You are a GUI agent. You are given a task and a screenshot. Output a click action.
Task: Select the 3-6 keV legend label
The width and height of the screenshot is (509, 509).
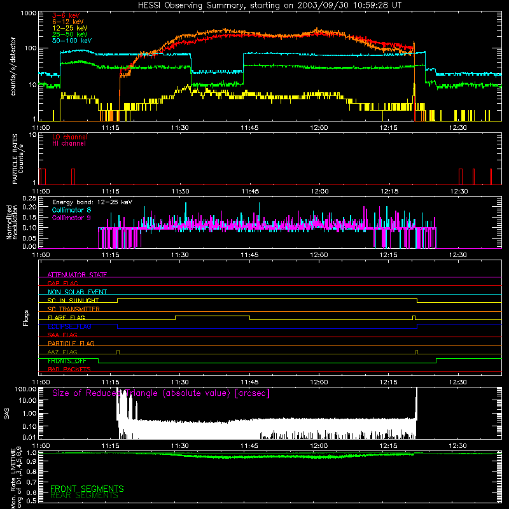point(66,15)
